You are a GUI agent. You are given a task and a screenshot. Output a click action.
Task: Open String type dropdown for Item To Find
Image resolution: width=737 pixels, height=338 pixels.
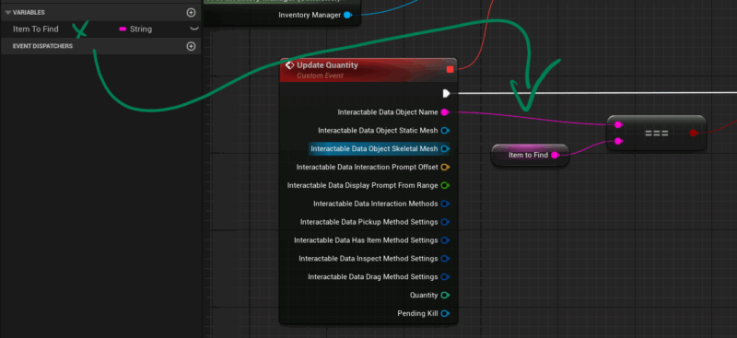135,29
